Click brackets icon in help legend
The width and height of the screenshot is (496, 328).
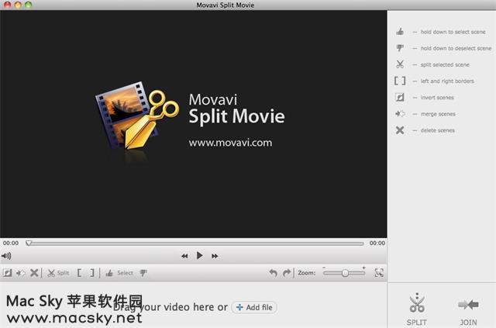400,81
